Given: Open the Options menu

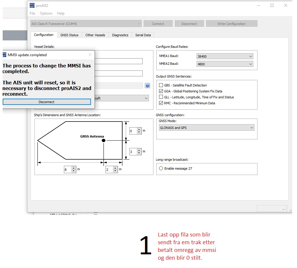Looking at the screenshot, I should point(46,13).
